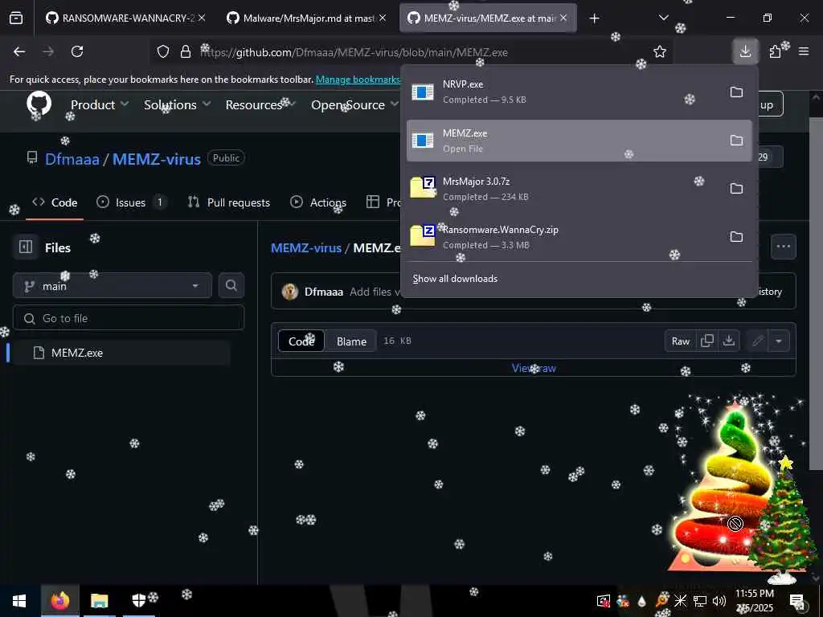Click the Raw button

tap(680, 341)
